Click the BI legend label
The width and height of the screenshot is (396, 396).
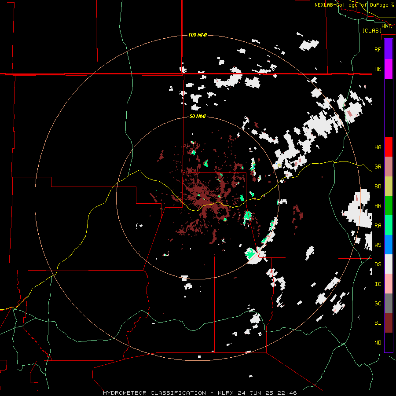[378, 323]
